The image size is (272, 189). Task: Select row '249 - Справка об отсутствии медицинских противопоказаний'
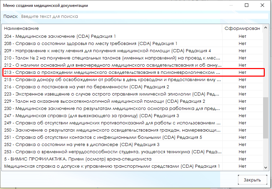click(x=133, y=123)
